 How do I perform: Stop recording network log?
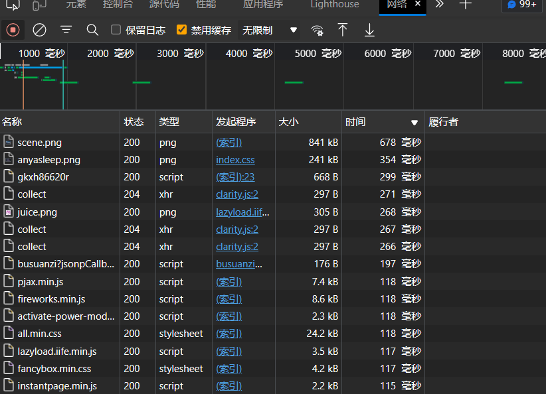point(13,30)
